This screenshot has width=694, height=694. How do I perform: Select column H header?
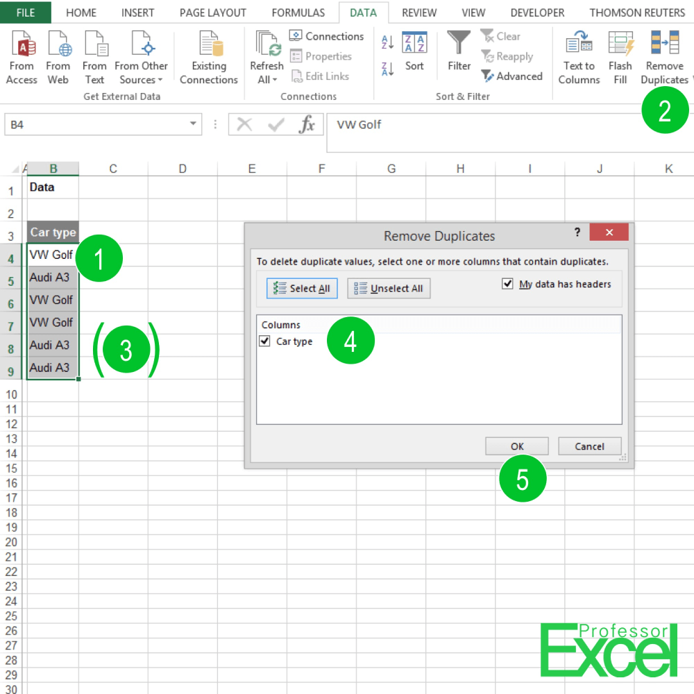tap(460, 169)
